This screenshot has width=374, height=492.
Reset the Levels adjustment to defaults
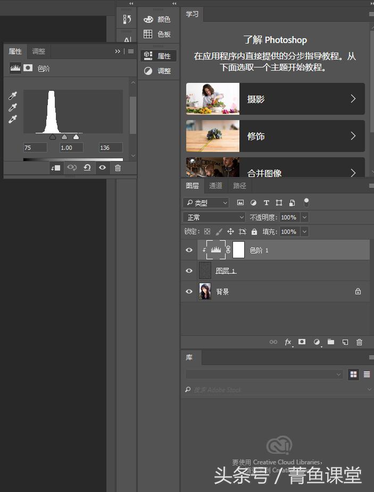coord(87,168)
